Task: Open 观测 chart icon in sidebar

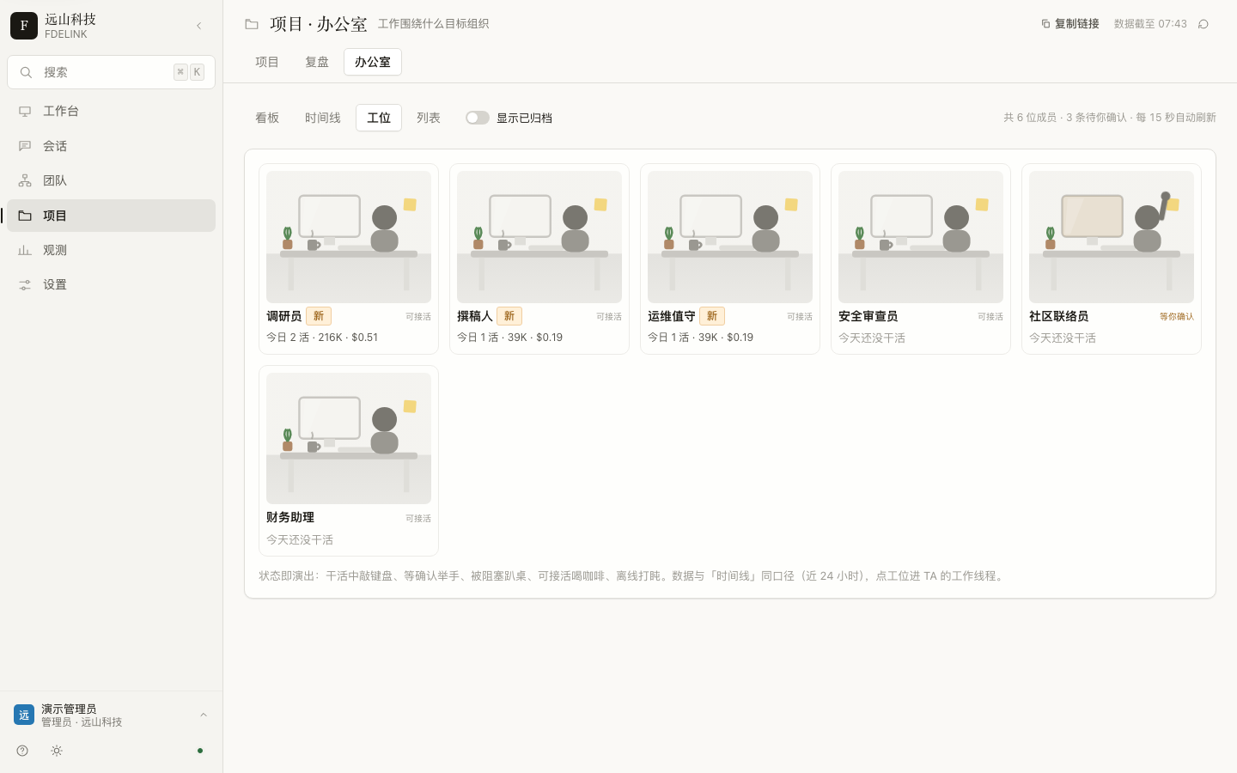Action: pyautogui.click(x=25, y=250)
